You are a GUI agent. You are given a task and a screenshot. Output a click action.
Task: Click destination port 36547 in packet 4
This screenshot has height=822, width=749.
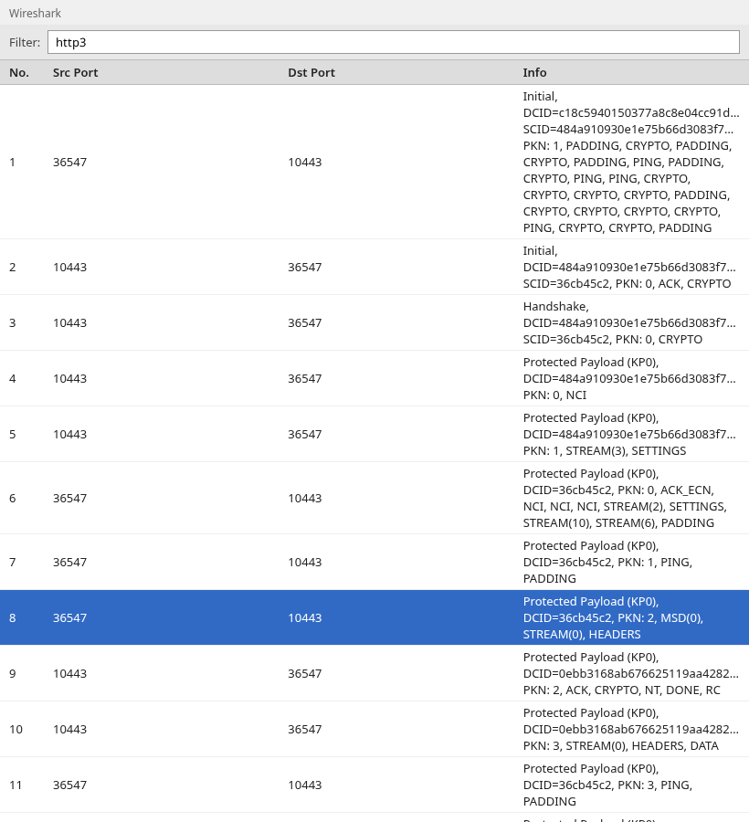coord(304,378)
